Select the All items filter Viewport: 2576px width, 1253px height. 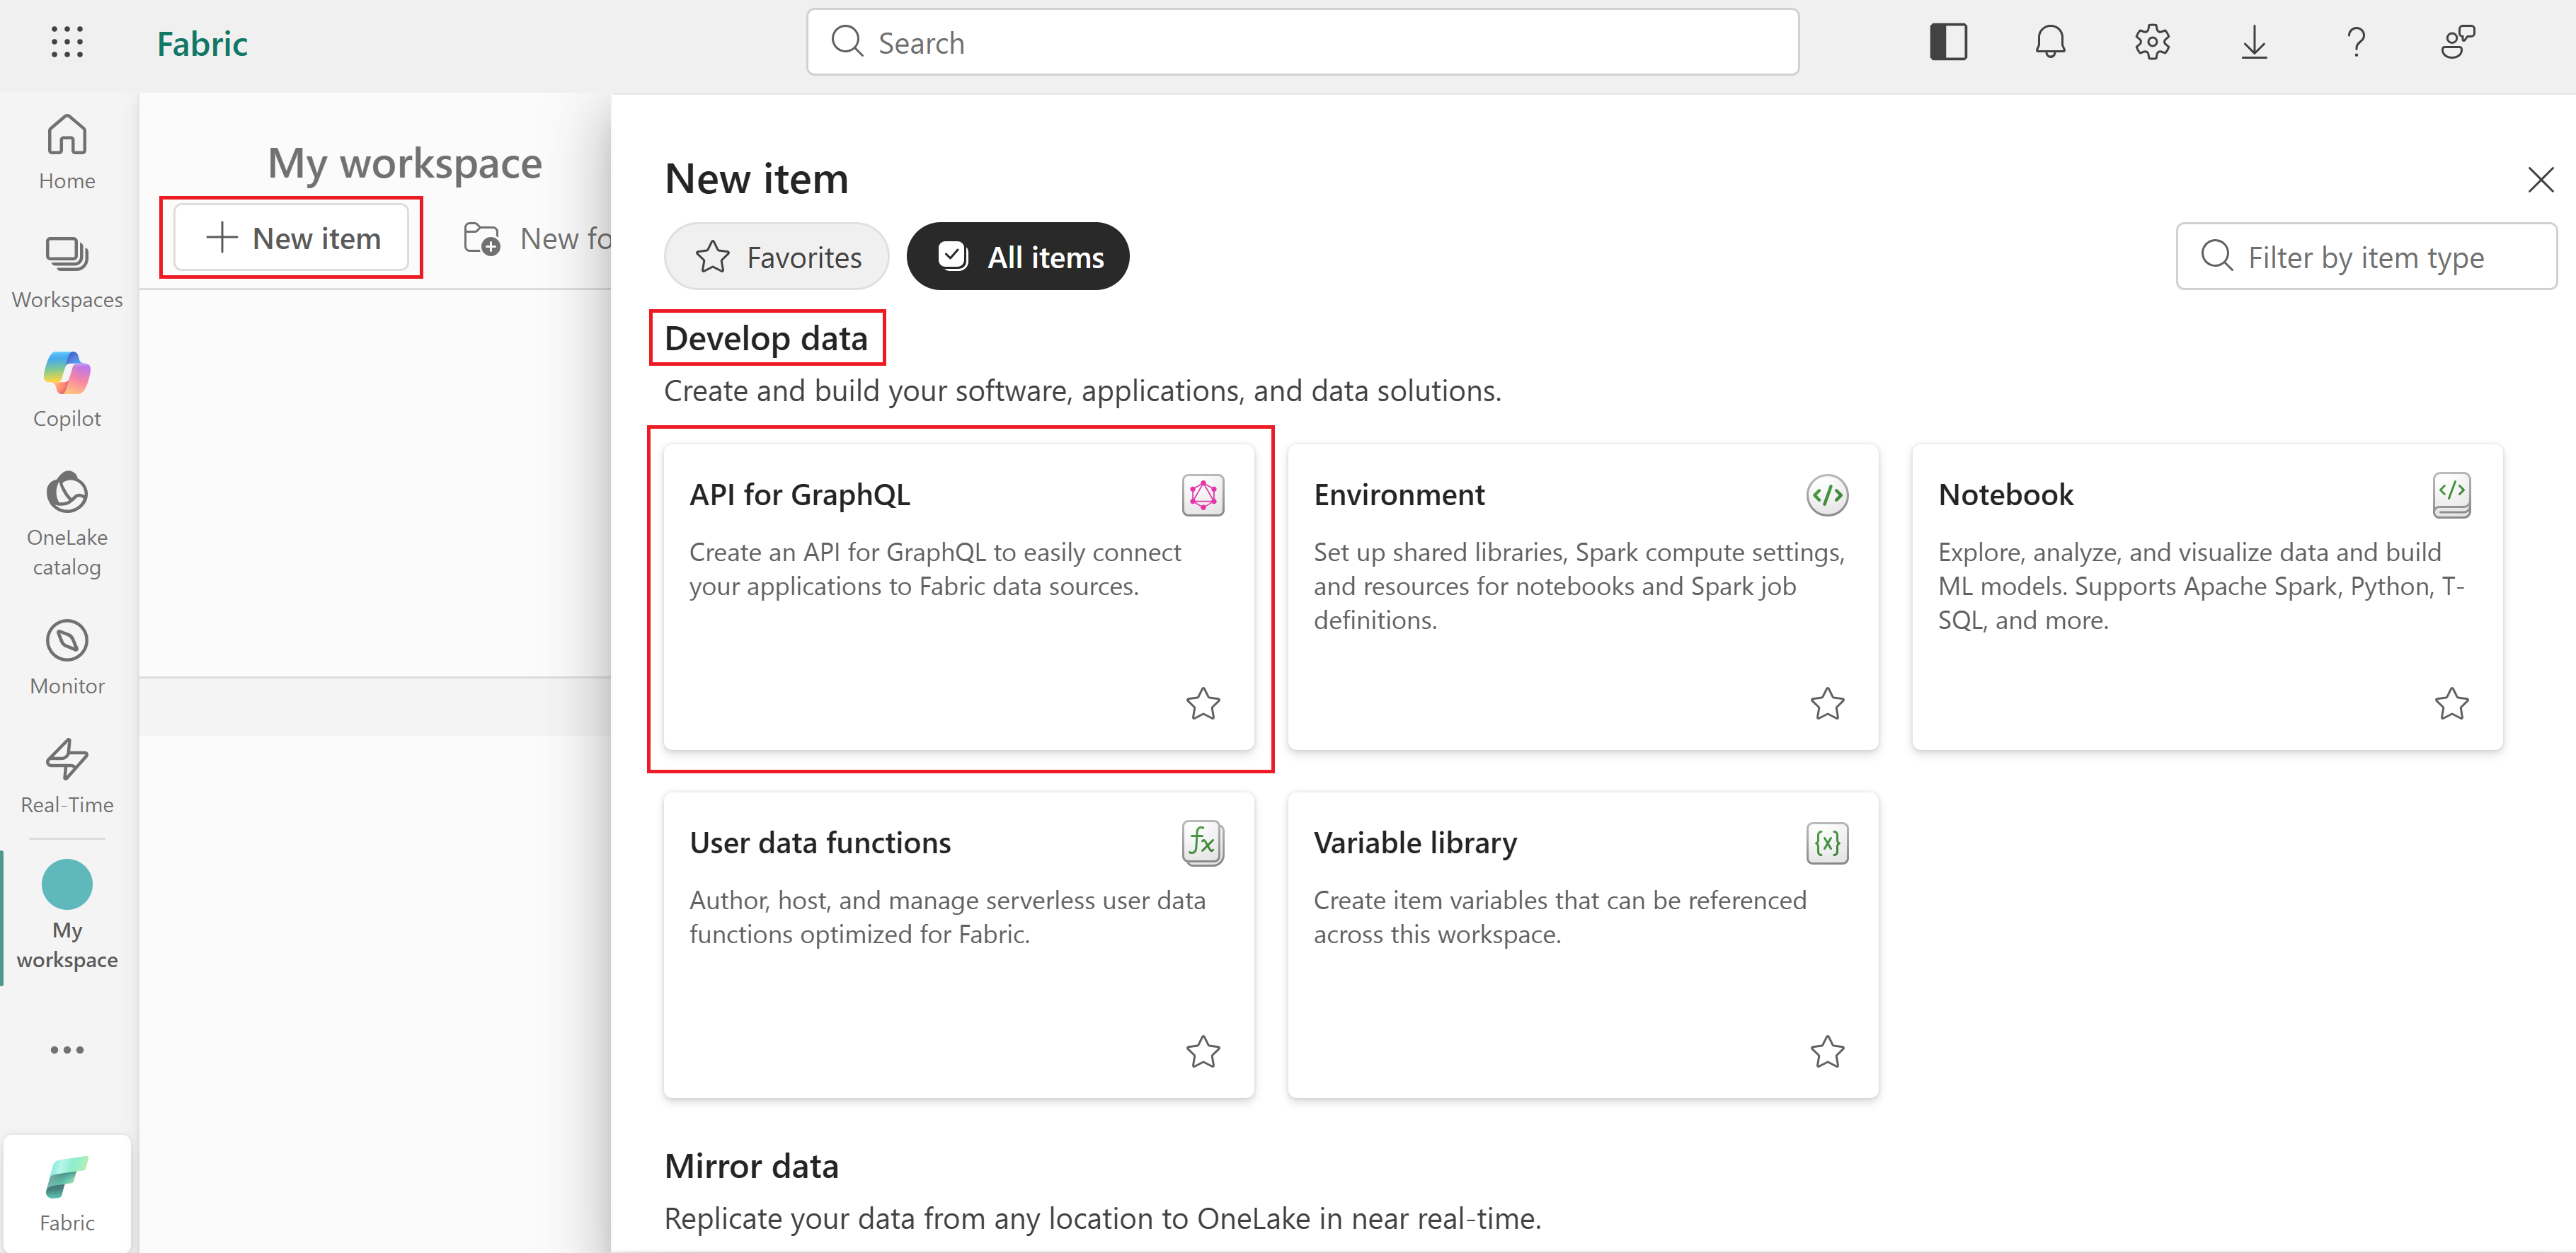(1018, 257)
